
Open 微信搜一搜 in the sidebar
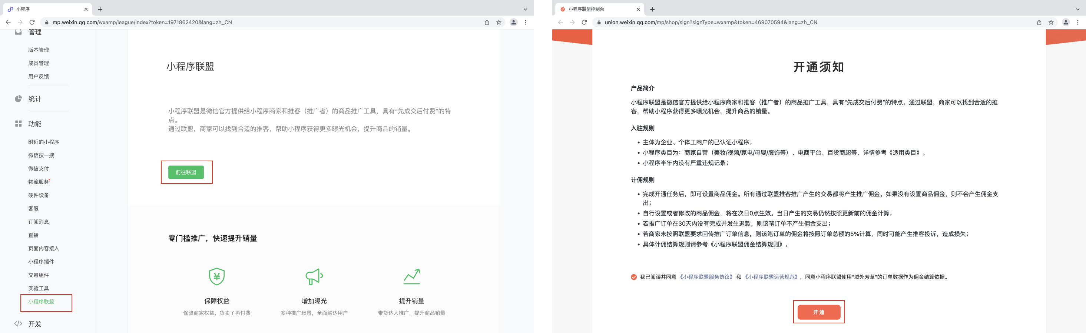pos(41,155)
